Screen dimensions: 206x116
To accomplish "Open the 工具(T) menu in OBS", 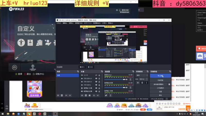I will pyautogui.click(x=104, y=23).
